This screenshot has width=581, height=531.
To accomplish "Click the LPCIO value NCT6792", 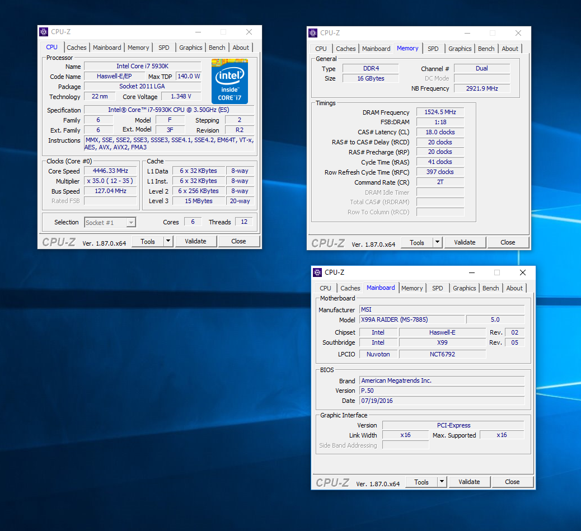I will (x=442, y=354).
